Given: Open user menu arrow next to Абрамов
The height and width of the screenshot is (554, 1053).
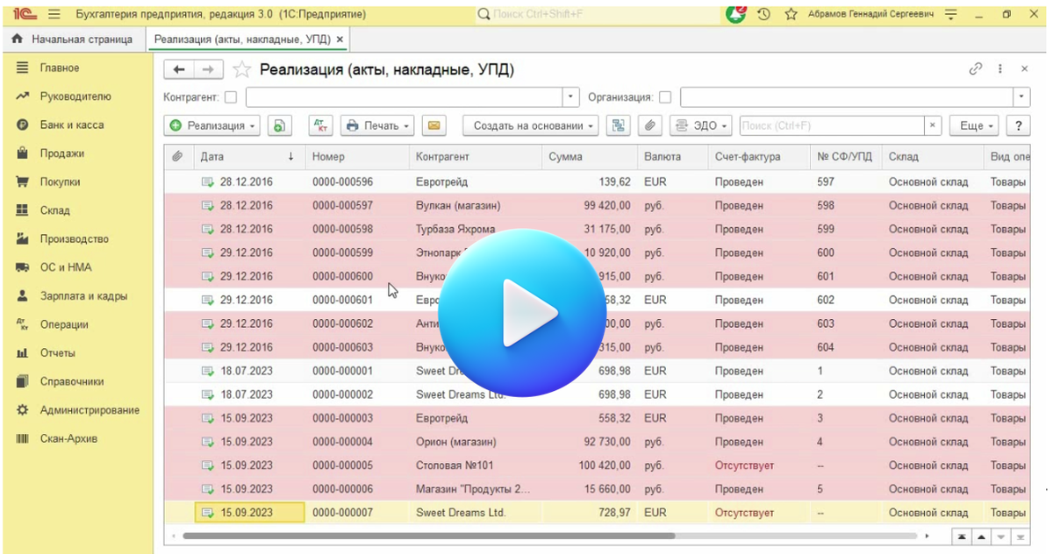Looking at the screenshot, I should pyautogui.click(x=952, y=15).
